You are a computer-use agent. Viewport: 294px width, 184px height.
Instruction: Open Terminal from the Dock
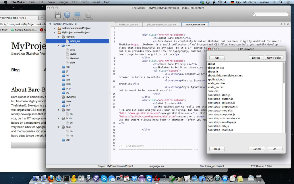[66, 178]
